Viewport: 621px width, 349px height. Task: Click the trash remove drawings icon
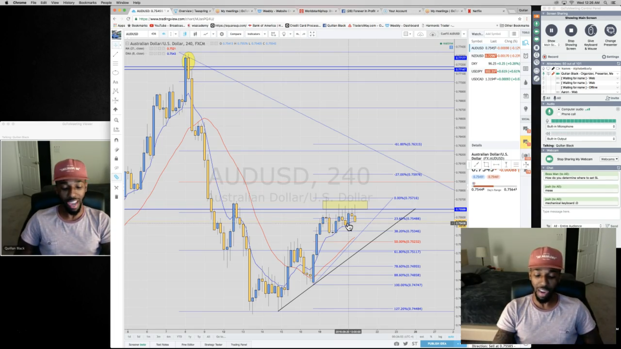tap(116, 197)
